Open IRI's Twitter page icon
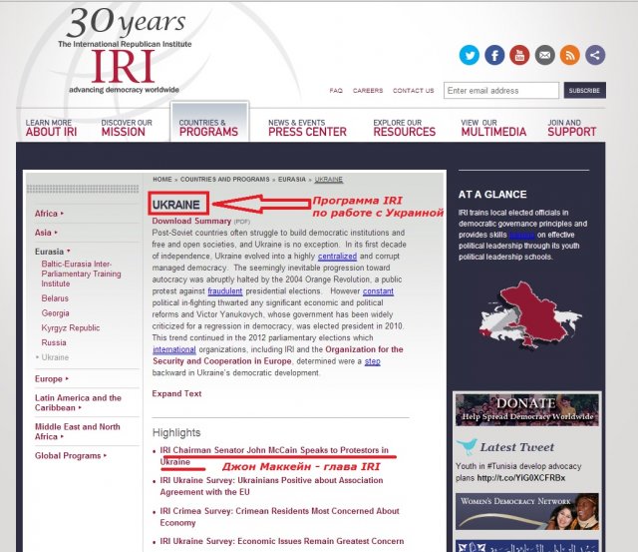Screen dimensions: 638x552 click(470, 56)
